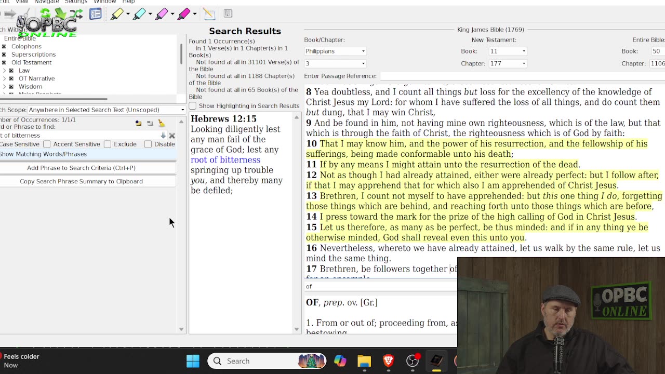Toggle the Superscriptions checkbox
The image size is (665, 374).
[4, 55]
